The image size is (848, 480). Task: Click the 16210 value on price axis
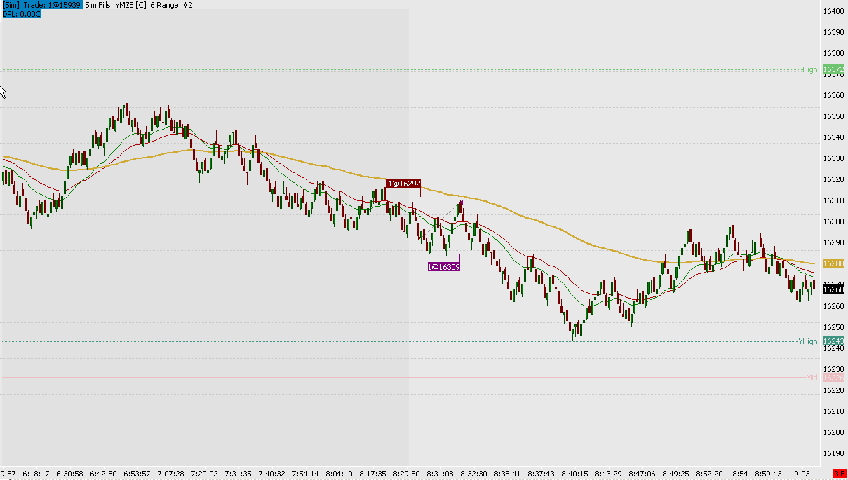pos(833,411)
